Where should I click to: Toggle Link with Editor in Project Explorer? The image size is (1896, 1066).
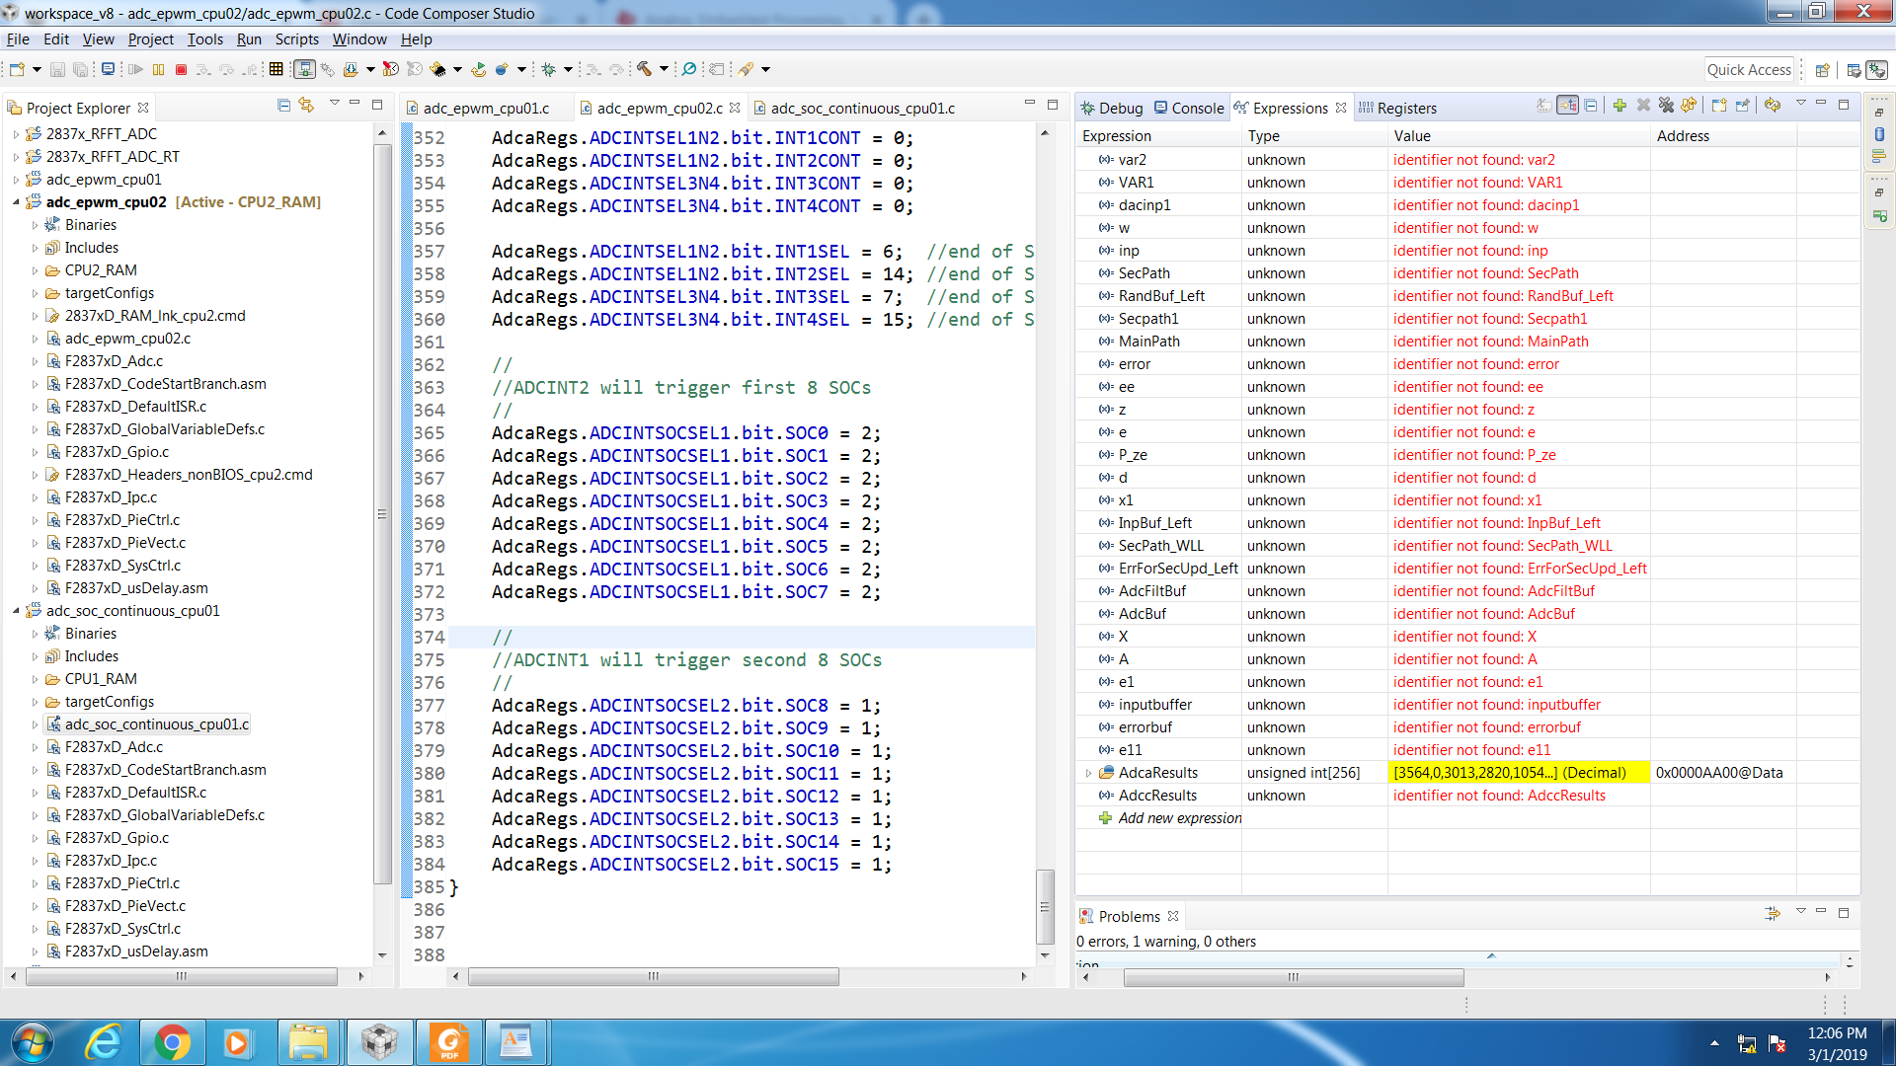(307, 105)
